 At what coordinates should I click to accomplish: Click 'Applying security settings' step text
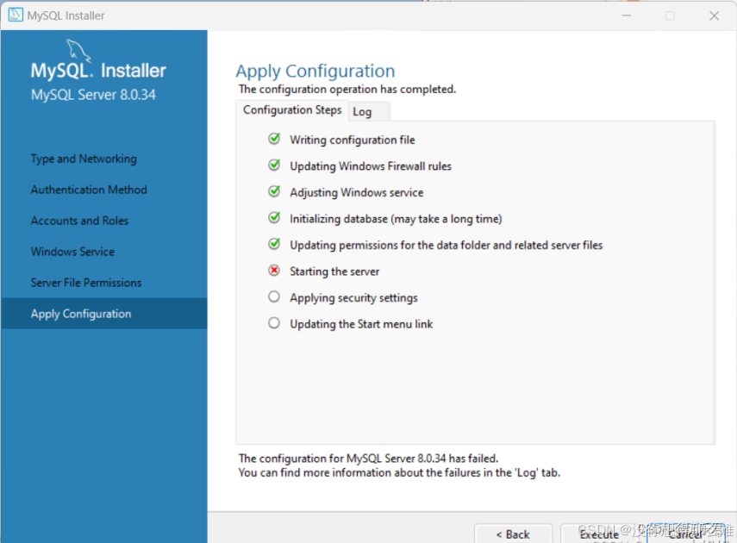pos(353,297)
